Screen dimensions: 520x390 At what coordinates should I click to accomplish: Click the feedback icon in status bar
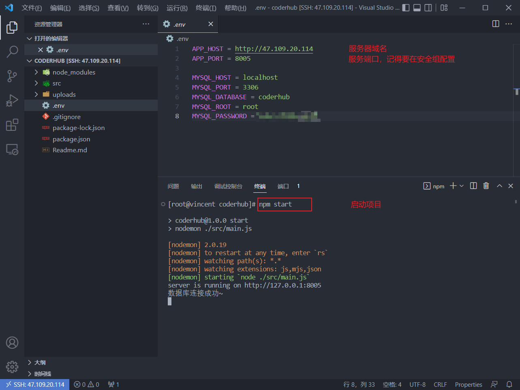(494, 384)
